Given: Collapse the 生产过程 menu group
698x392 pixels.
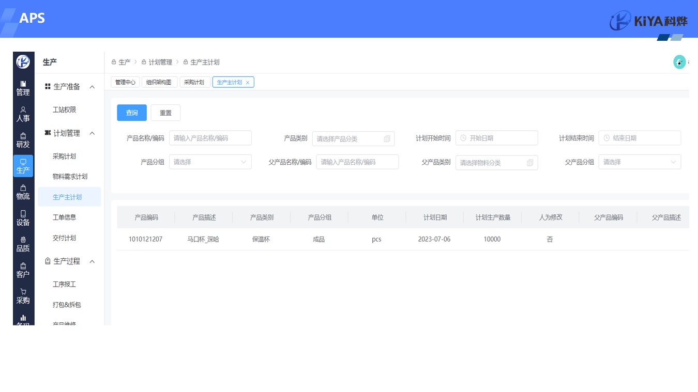Looking at the screenshot, I should (x=92, y=261).
